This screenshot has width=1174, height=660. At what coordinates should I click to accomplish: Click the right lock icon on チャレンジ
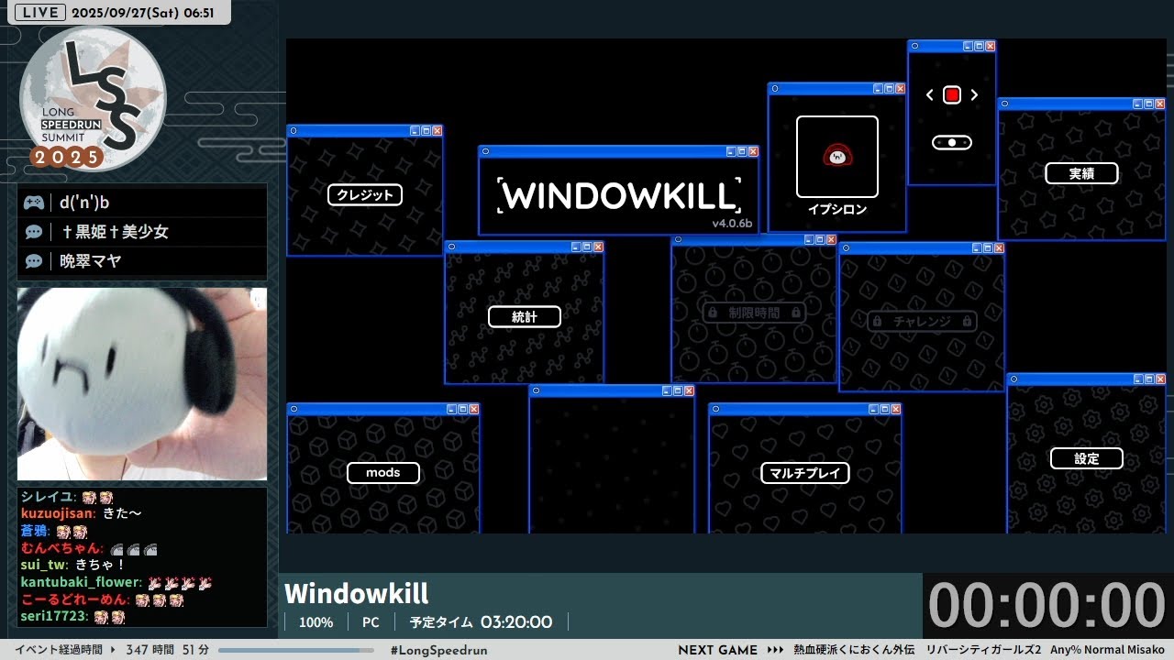(967, 322)
